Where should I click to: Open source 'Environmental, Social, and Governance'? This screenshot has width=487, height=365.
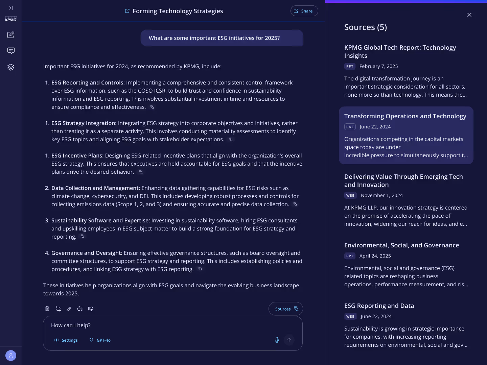tap(406, 265)
